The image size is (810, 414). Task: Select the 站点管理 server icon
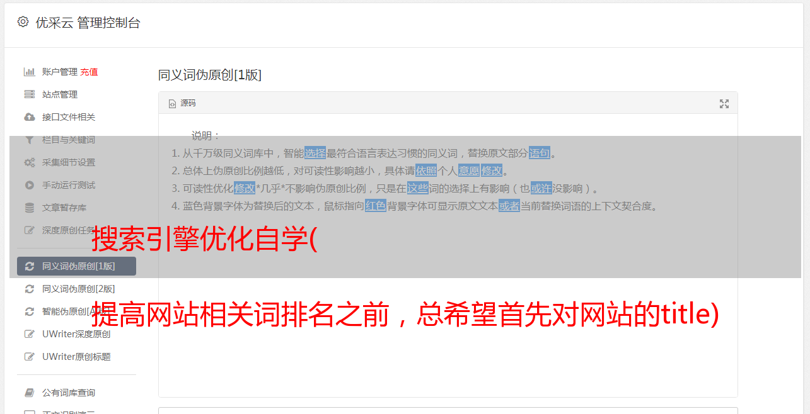(29, 94)
